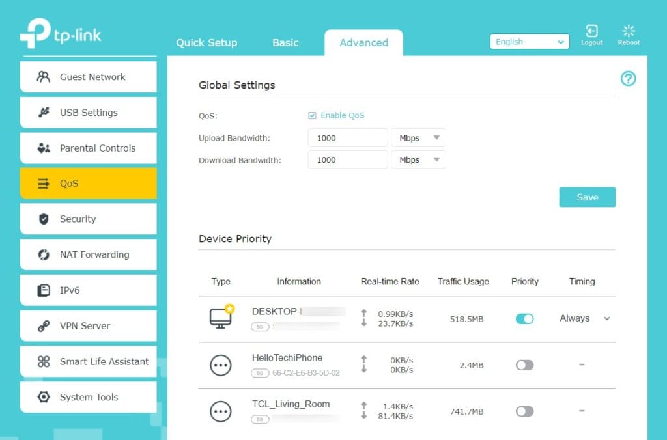Click the Download Bandwidth input field
The height and width of the screenshot is (440, 667).
347,160
